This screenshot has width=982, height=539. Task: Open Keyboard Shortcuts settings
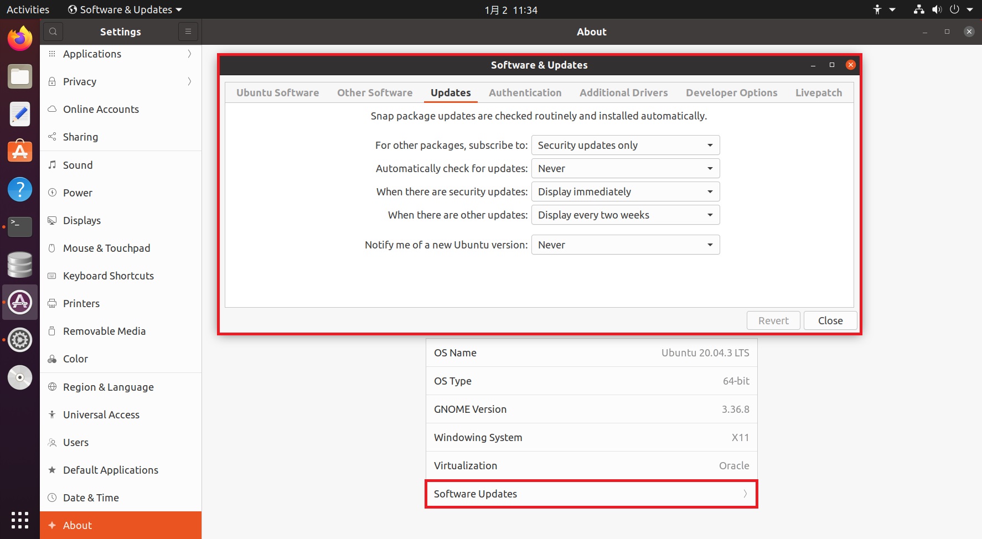click(121, 276)
